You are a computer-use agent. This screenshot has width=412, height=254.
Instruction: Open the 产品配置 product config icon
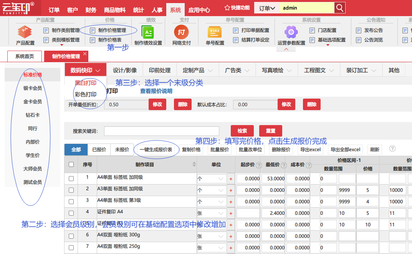click(25, 32)
